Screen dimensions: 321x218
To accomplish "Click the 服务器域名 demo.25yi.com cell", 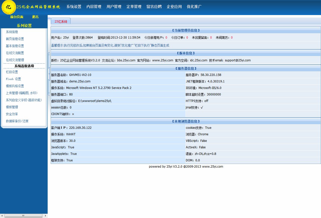I will pyautogui.click(x=118, y=81).
